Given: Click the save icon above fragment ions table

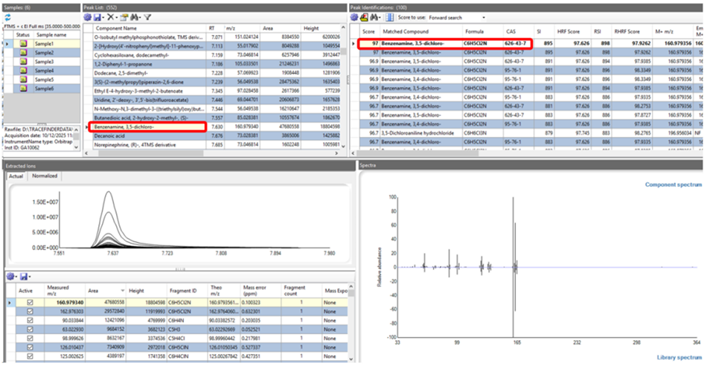Looking at the screenshot, I should (x=24, y=276).
